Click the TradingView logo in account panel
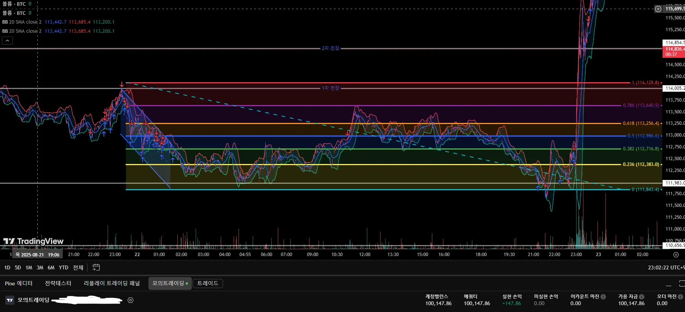The width and height of the screenshot is (685, 312). click(10, 300)
